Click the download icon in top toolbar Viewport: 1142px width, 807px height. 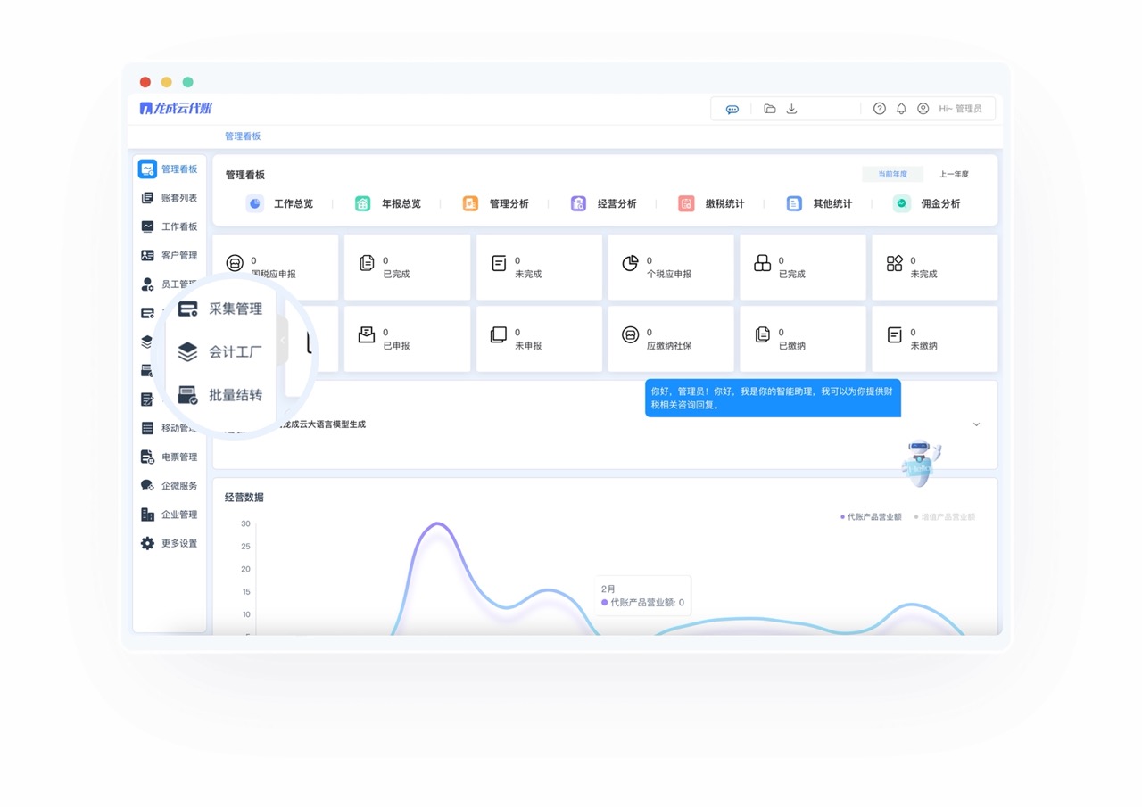[x=791, y=109]
